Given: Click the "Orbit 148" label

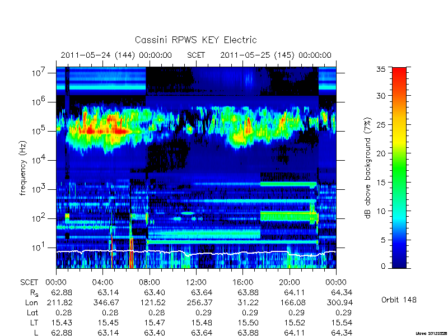Looking at the screenshot, I should tap(399, 300).
